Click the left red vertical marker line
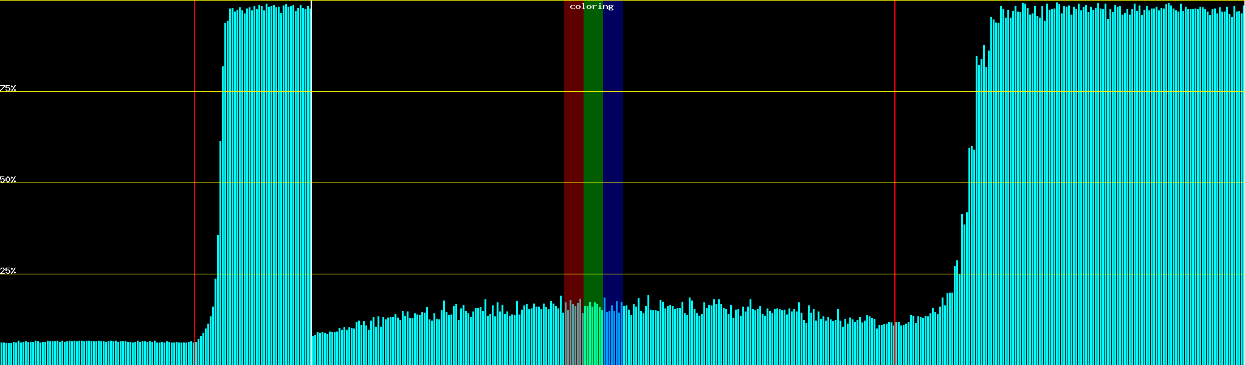The height and width of the screenshot is (365, 1245). click(x=195, y=182)
